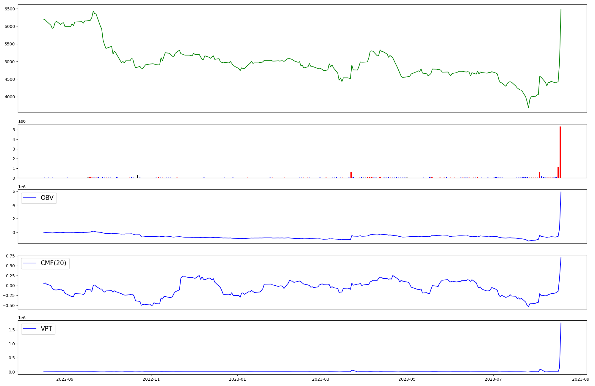Click the 2022-11 date tick label
Screen dimensions: 595x386
[x=151, y=379]
